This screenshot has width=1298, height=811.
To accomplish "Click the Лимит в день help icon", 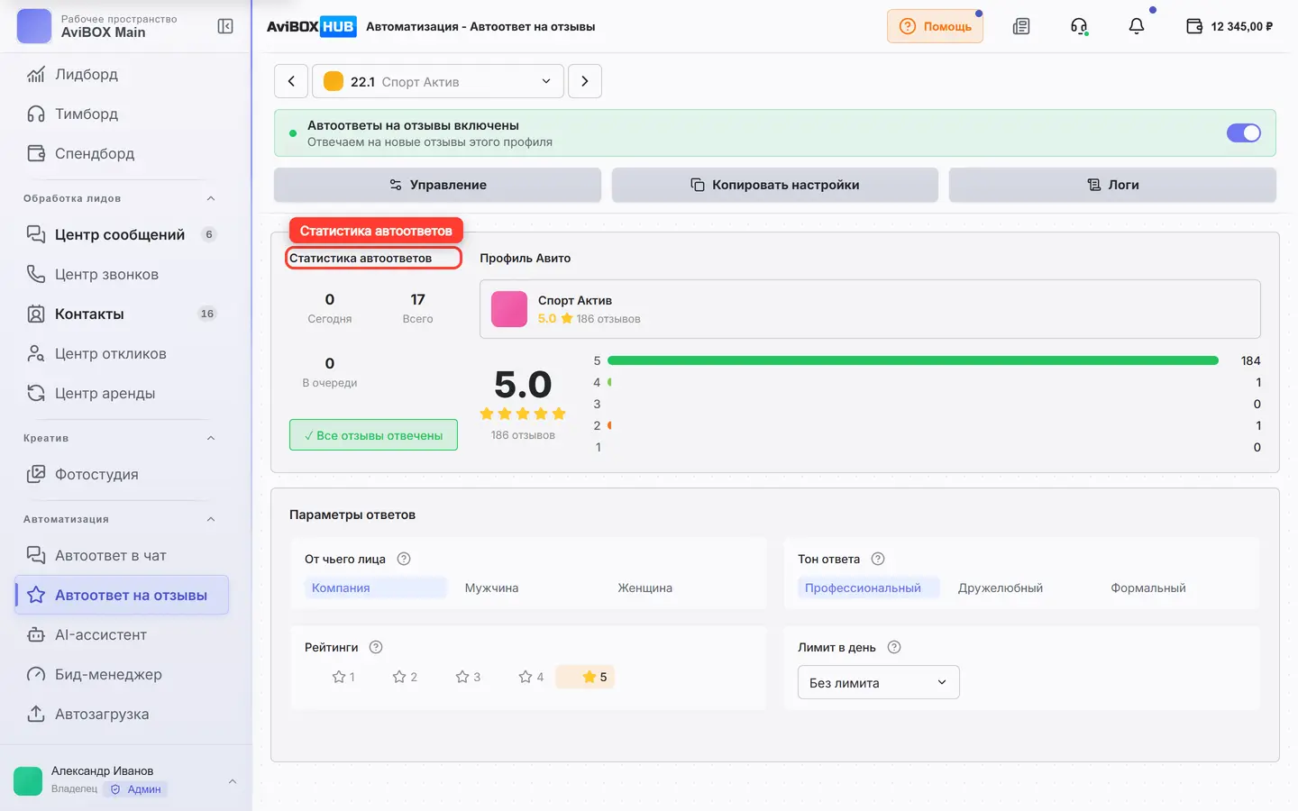I will 894,647.
